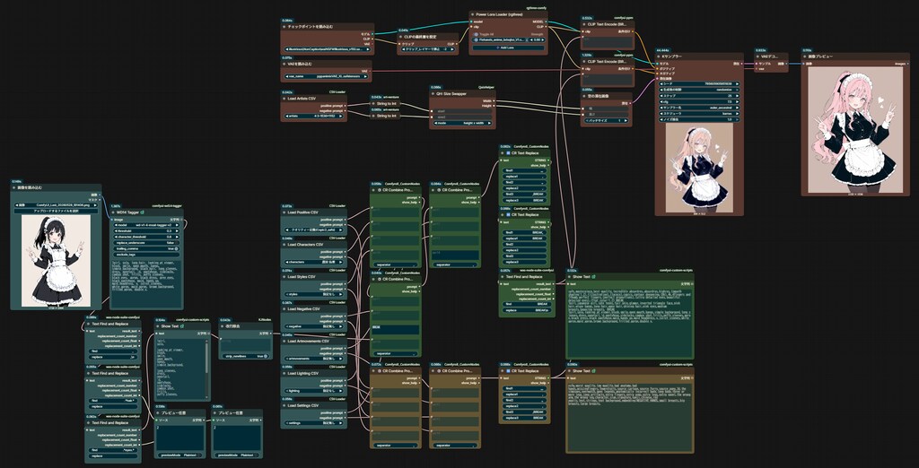Toggle trailing_comma in WD14 Tagger
This screenshot has height=468, width=919.
pyautogui.click(x=146, y=248)
